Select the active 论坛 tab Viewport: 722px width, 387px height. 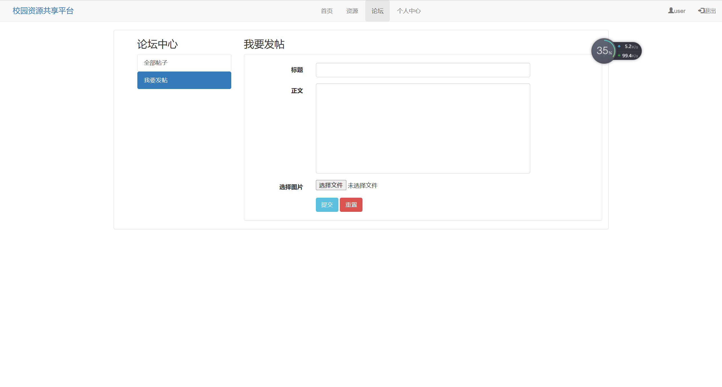click(x=377, y=11)
